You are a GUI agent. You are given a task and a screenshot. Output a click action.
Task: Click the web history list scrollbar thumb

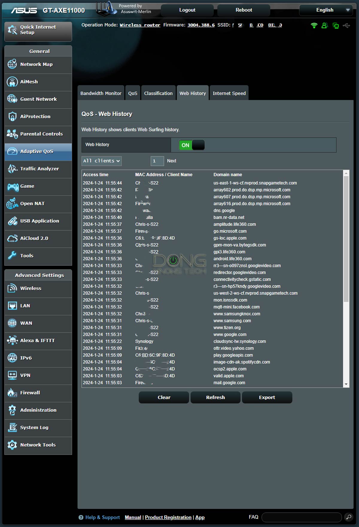[346, 239]
